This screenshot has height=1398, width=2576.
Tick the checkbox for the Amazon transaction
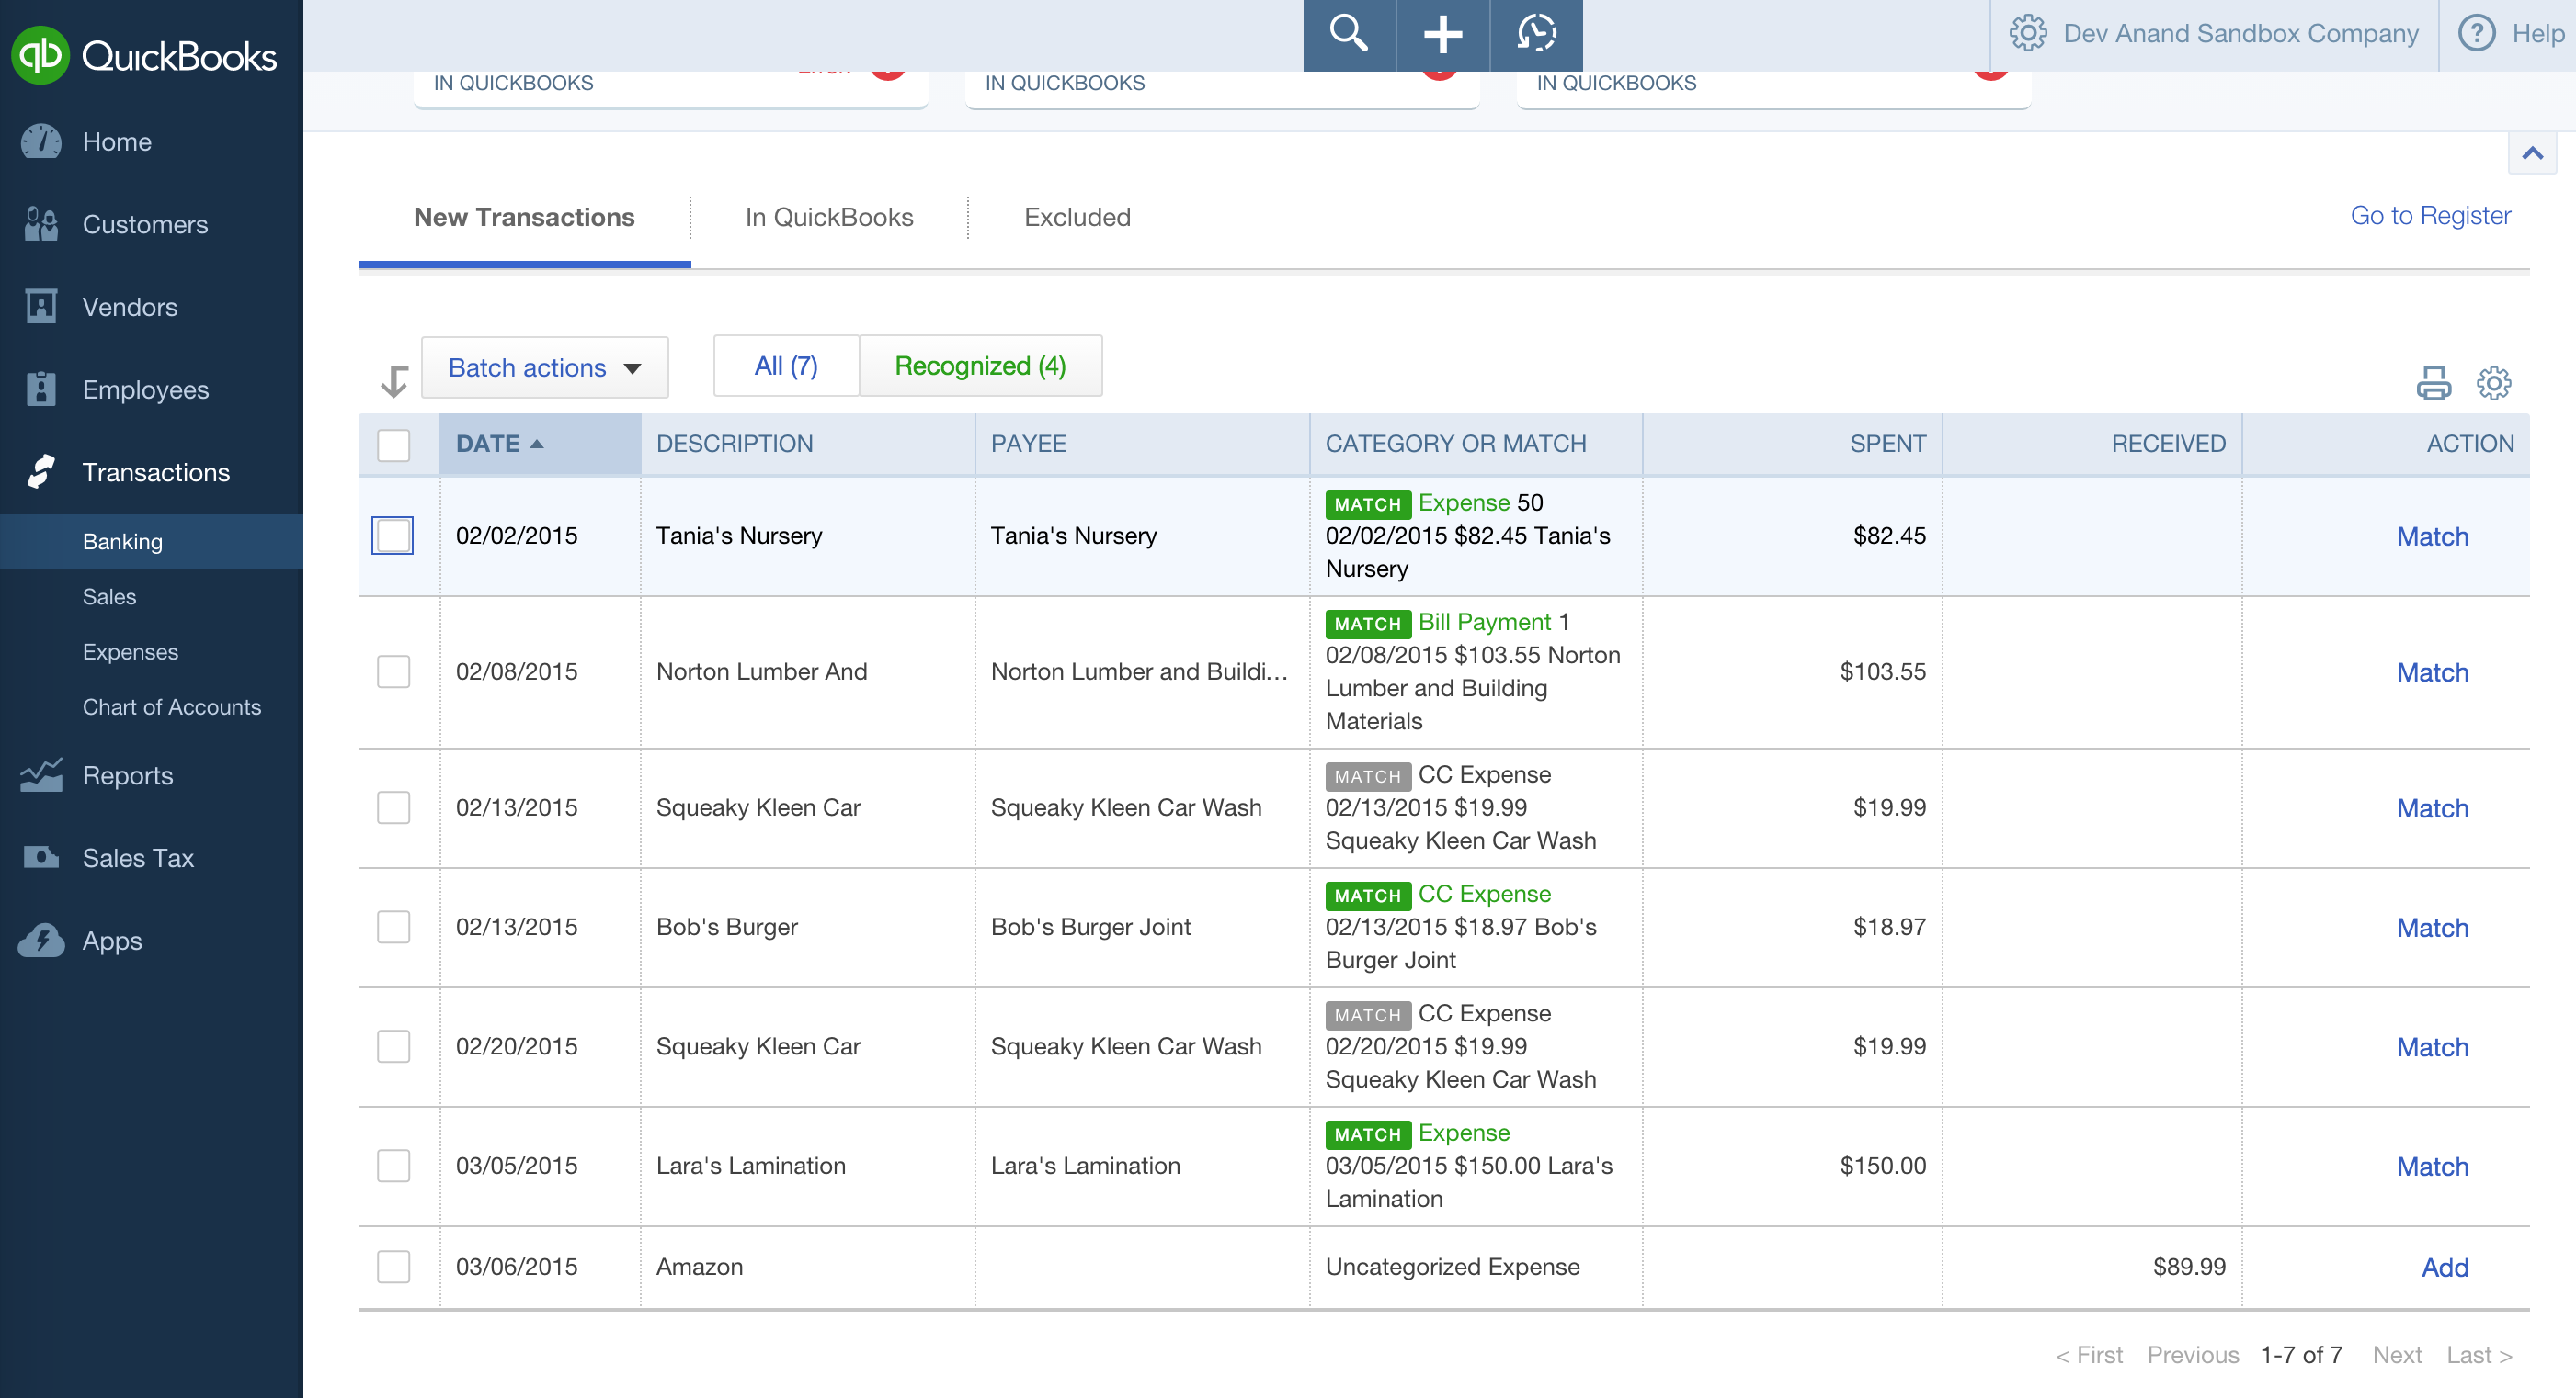click(394, 1266)
